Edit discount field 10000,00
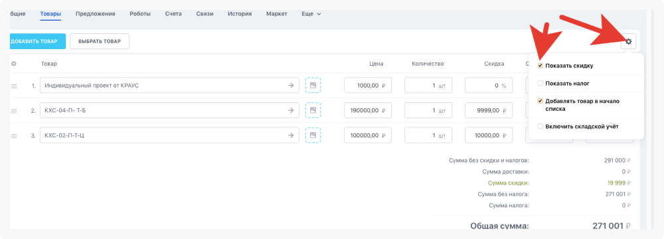 point(489,135)
